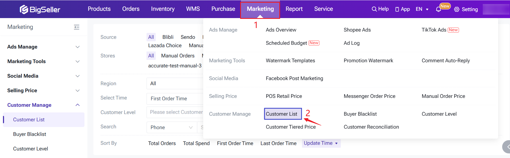Select the Blibli source filter
This screenshot has width=510, height=158.
[x=168, y=37]
